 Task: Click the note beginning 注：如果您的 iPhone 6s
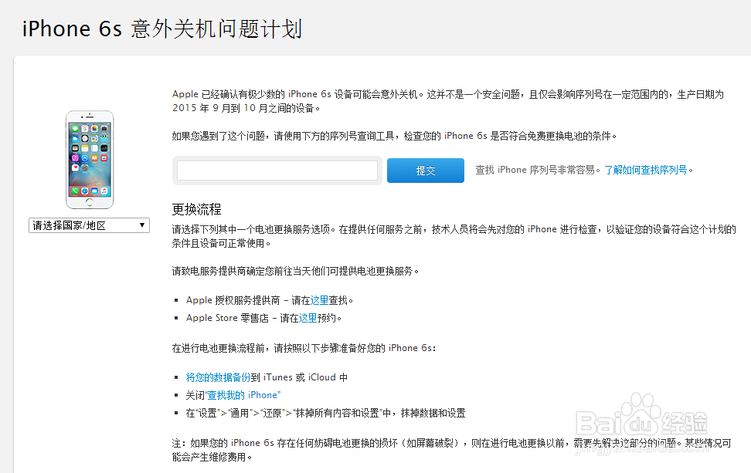[452, 450]
